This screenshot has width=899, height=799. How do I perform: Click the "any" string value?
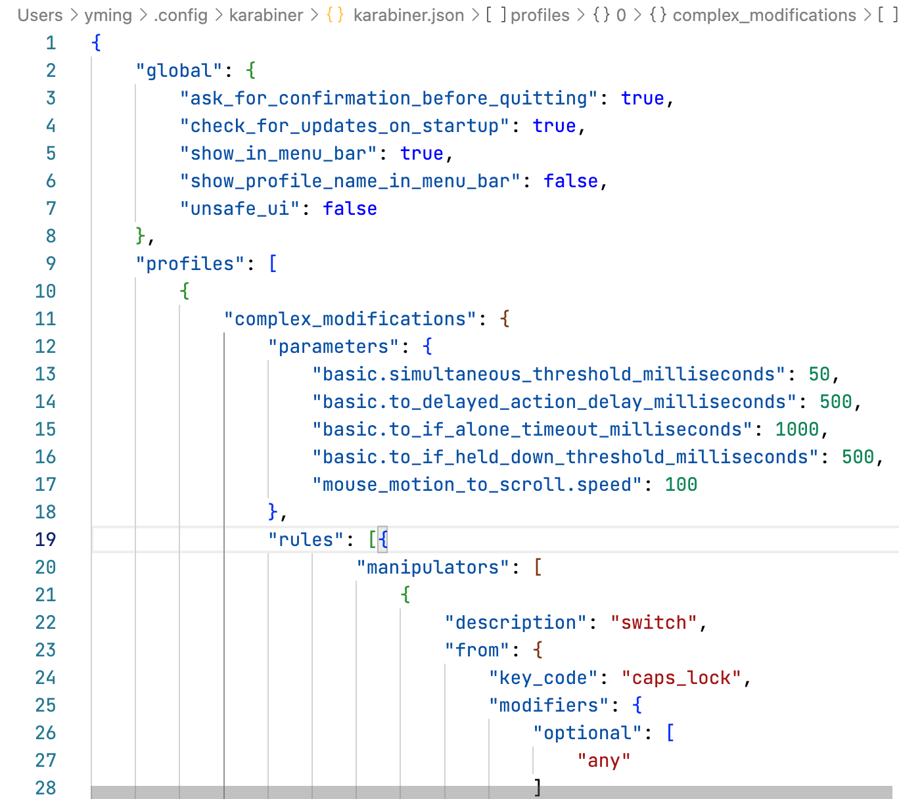(605, 760)
